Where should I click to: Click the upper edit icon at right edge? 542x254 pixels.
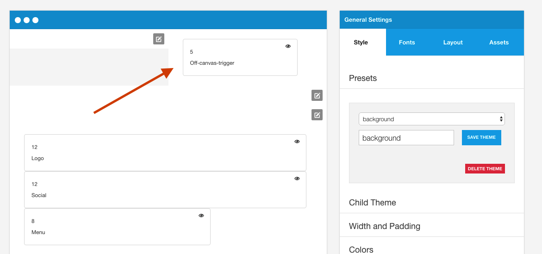point(317,95)
